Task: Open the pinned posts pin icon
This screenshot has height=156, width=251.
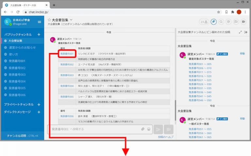Action: tap(213, 22)
